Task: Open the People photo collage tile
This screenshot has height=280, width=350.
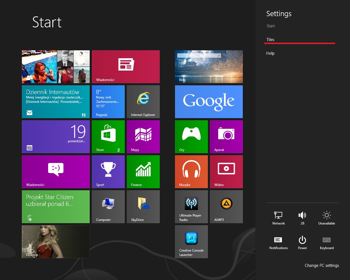Action: pos(56,67)
